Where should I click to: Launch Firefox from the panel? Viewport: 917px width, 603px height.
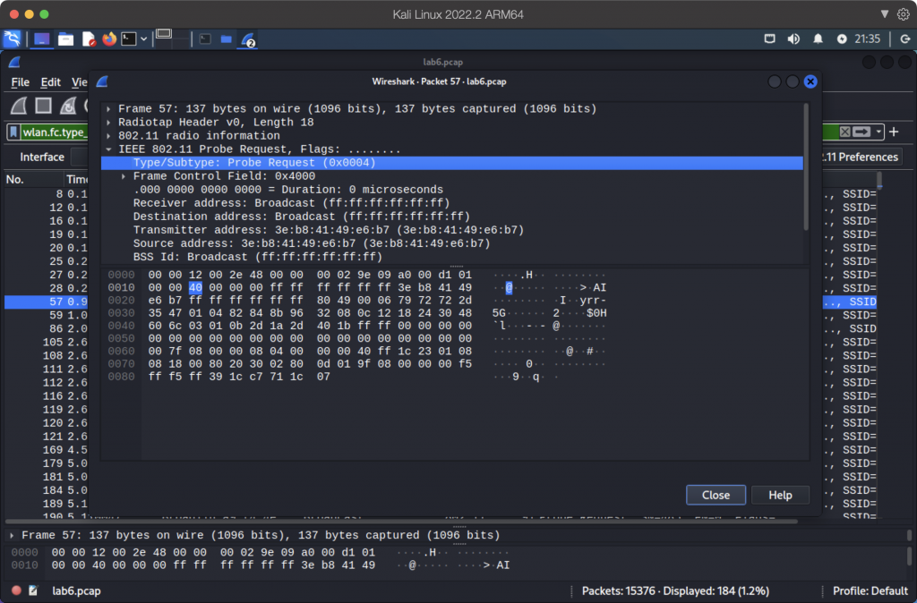tap(108, 39)
